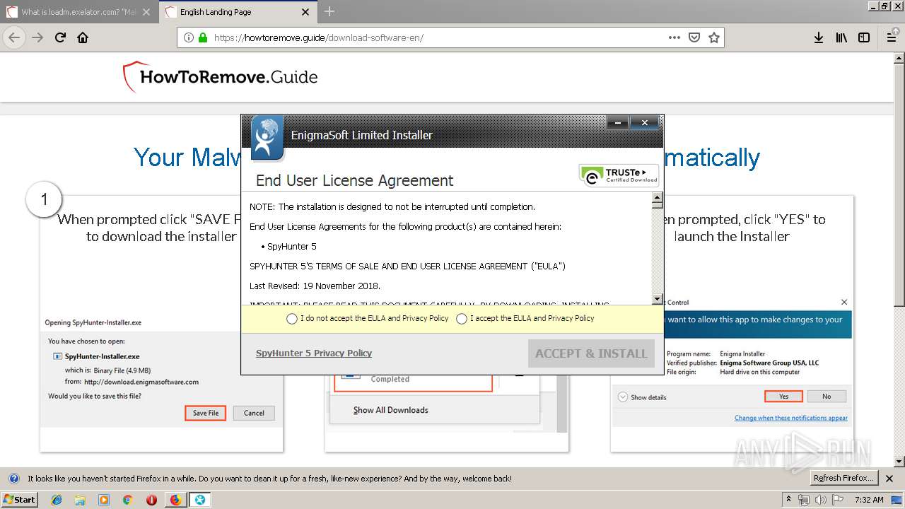Click Show All Downloads on the page
The width and height of the screenshot is (905, 509).
(x=391, y=410)
